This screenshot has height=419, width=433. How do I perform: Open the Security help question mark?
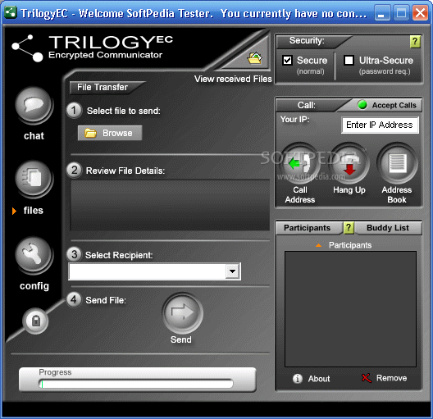pos(415,42)
